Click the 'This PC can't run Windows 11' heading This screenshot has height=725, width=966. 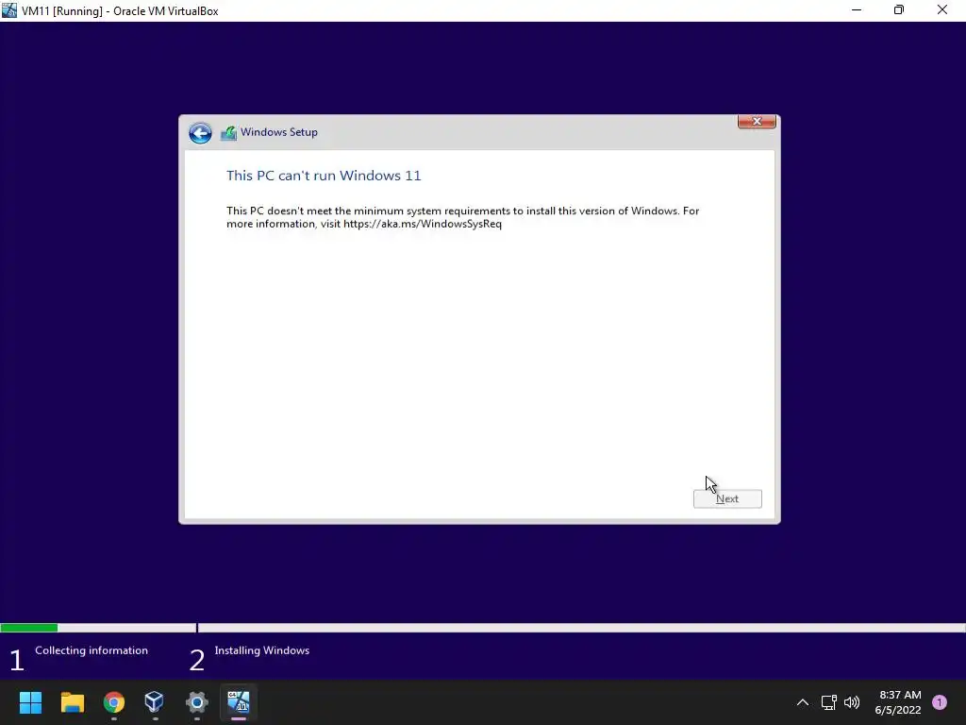tap(324, 176)
